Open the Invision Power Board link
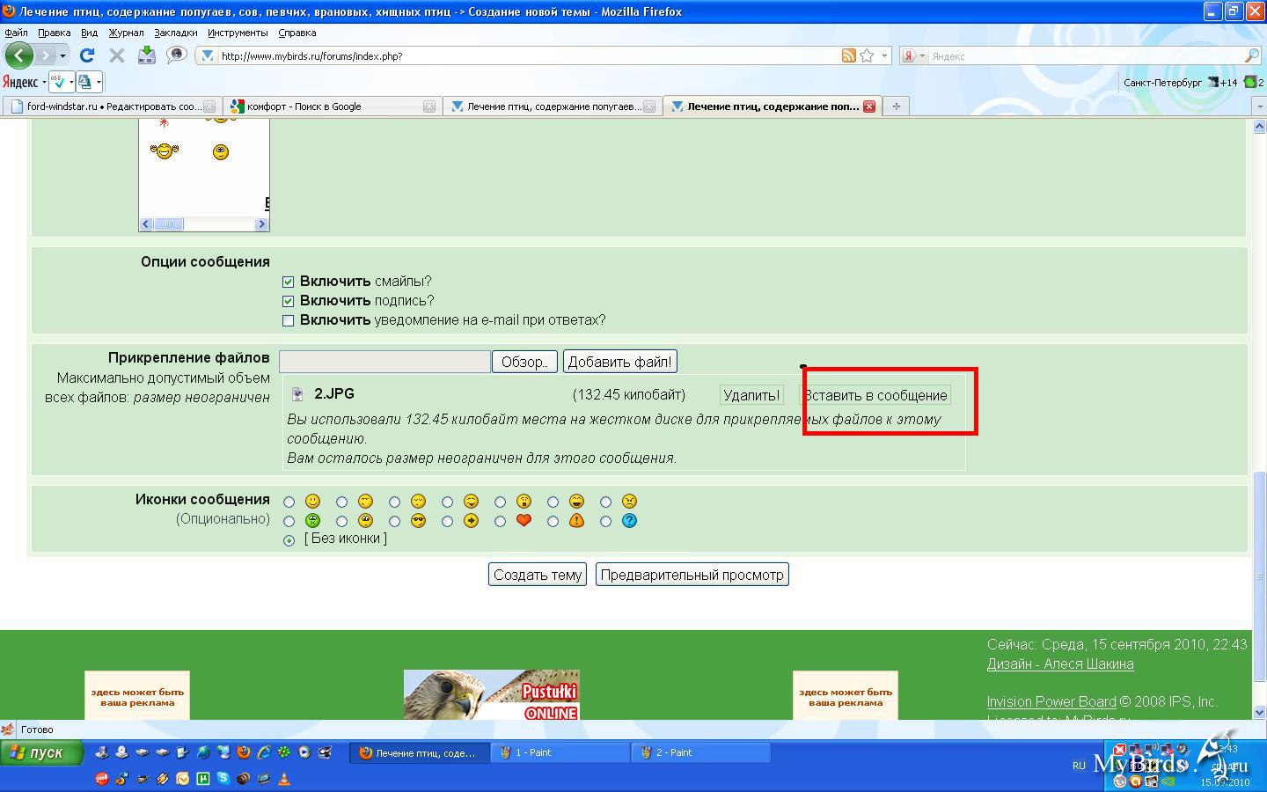This screenshot has height=792, width=1267. tap(1051, 701)
